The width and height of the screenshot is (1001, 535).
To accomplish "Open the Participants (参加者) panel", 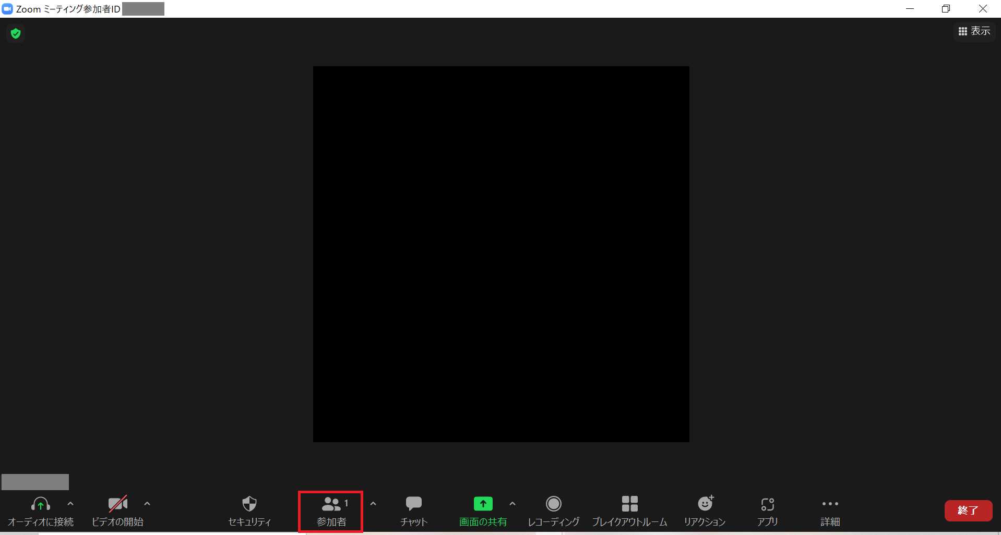I will coord(331,511).
